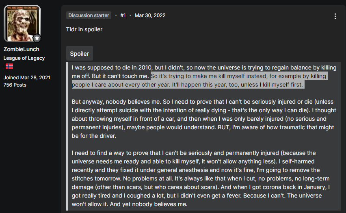Open ZombieLunch's avatar picture
Screen dimensions: 346x213
[22, 24]
